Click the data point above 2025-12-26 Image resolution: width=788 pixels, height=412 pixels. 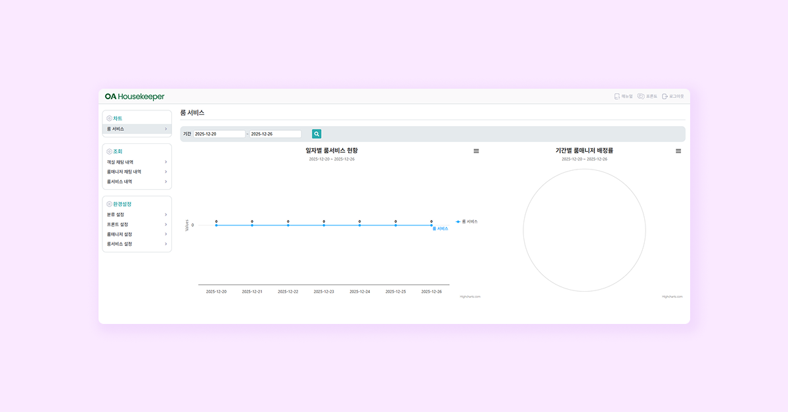click(x=431, y=225)
